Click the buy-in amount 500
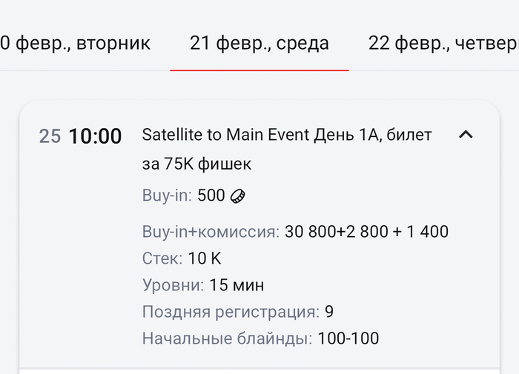This screenshot has height=374, width=519. 211,196
